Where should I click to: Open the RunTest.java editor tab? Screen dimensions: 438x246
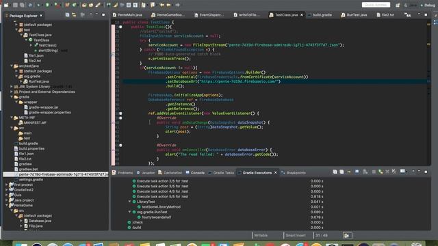[354, 15]
